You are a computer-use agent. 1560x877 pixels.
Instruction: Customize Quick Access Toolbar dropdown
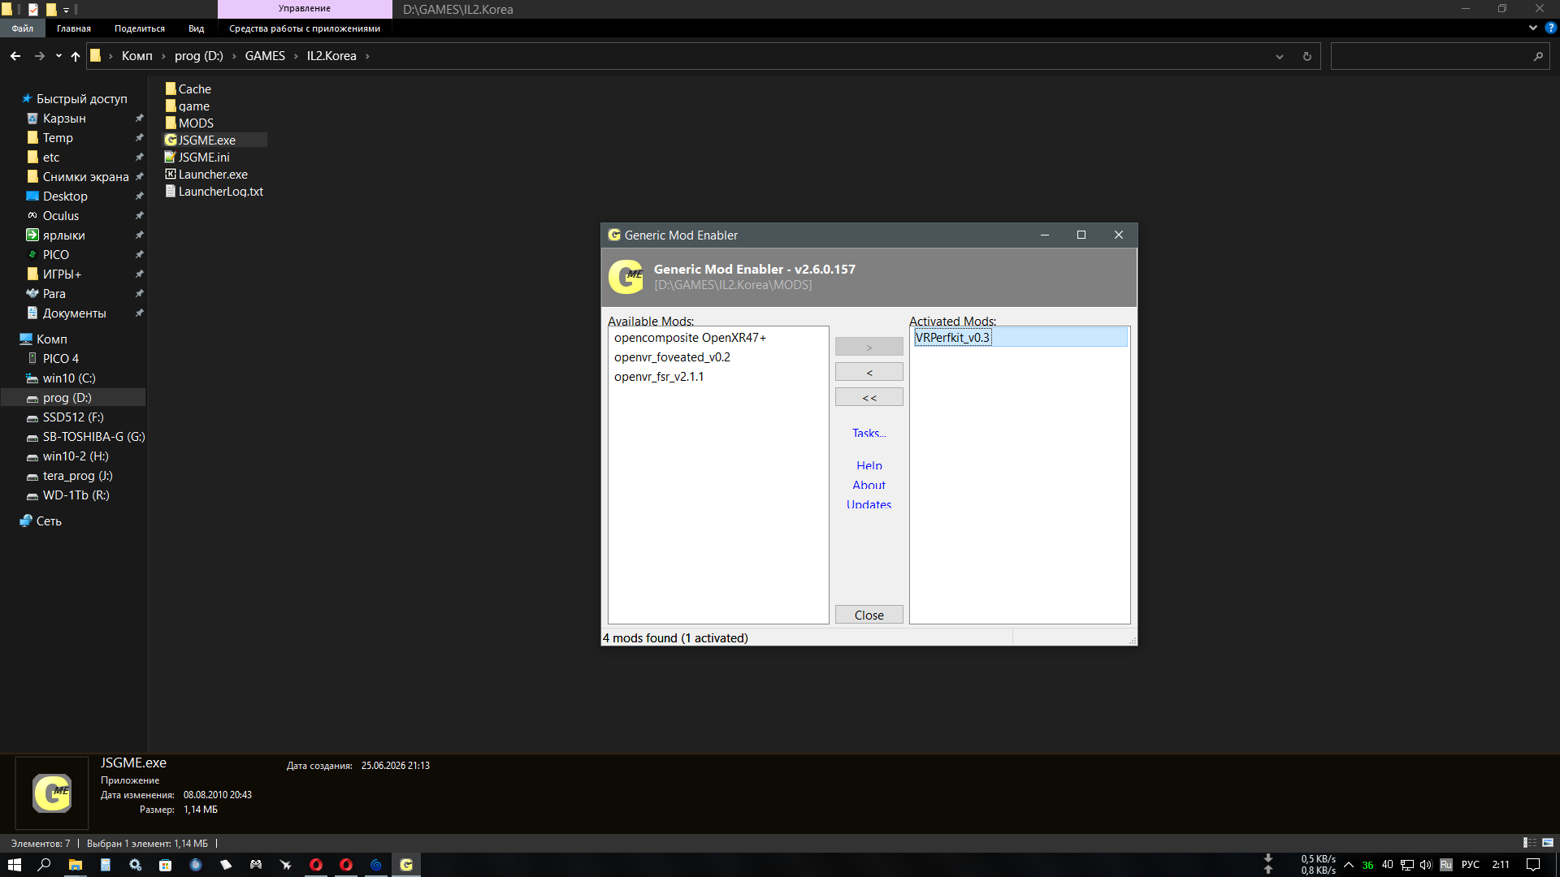tap(66, 10)
